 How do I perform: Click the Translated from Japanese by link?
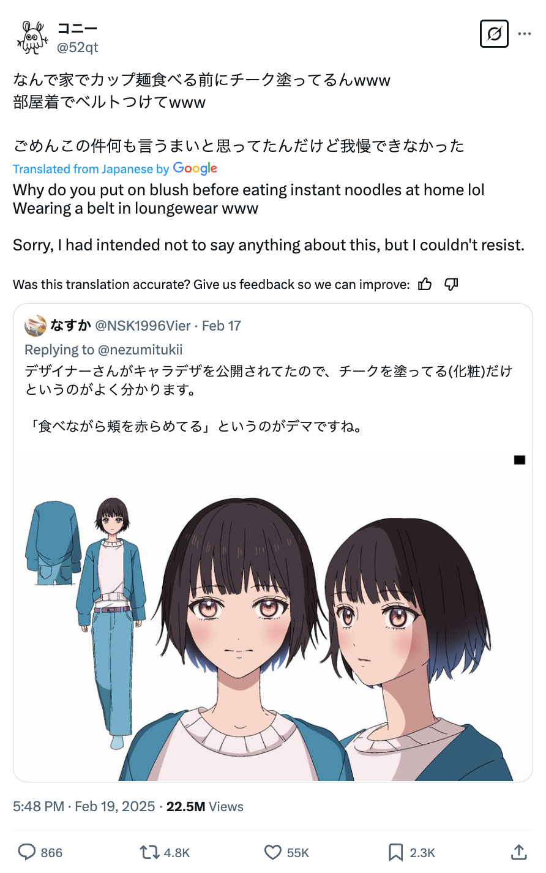tap(91, 169)
